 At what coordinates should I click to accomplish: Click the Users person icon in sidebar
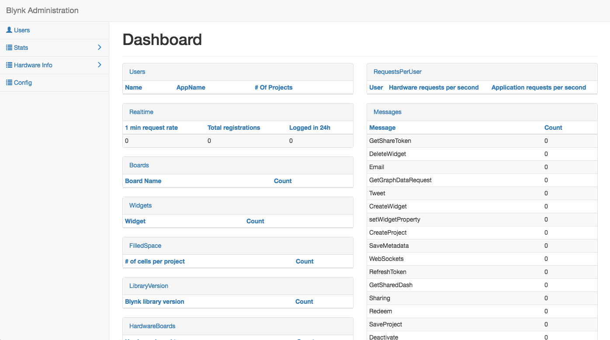tap(9, 30)
